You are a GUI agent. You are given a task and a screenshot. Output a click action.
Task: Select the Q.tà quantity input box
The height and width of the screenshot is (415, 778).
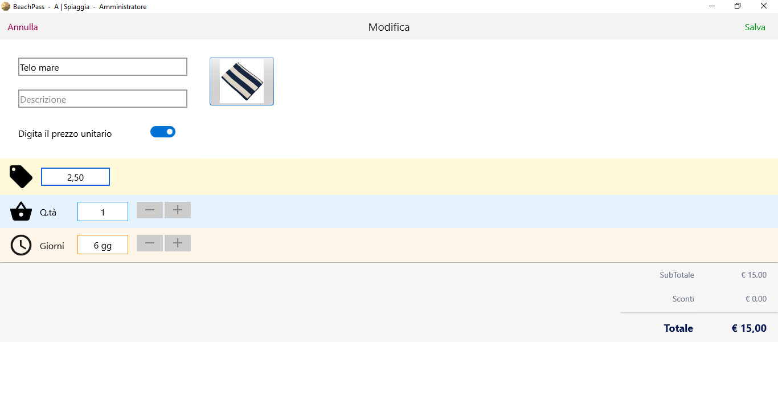(x=103, y=211)
